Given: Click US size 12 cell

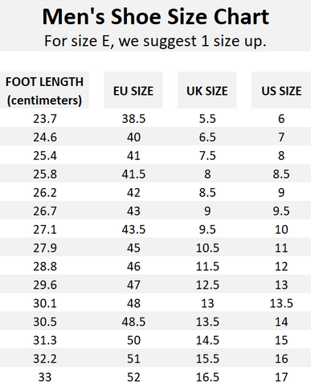Looking at the screenshot, I should 281,266.
